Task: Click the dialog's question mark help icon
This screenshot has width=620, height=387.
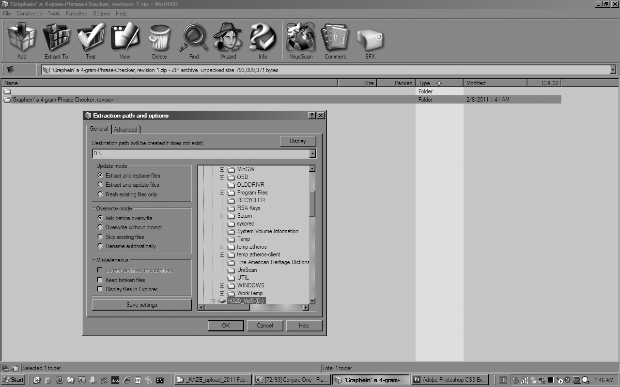Action: coord(312,116)
